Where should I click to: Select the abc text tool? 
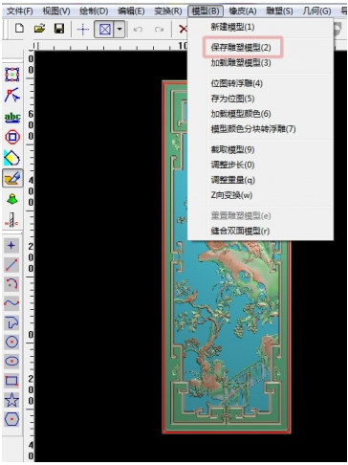(x=12, y=118)
